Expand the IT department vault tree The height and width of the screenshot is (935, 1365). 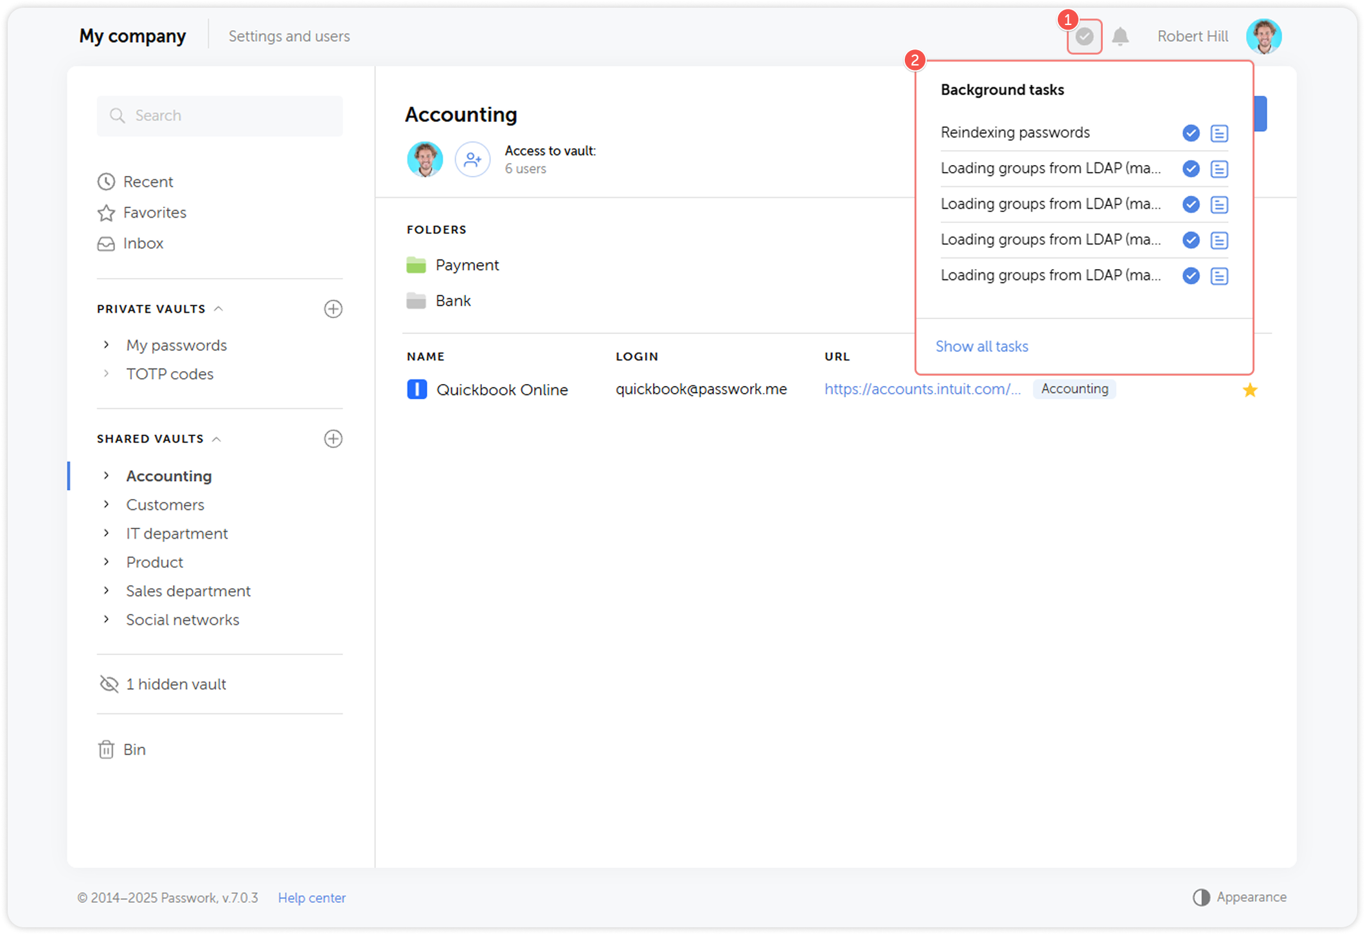tap(107, 533)
